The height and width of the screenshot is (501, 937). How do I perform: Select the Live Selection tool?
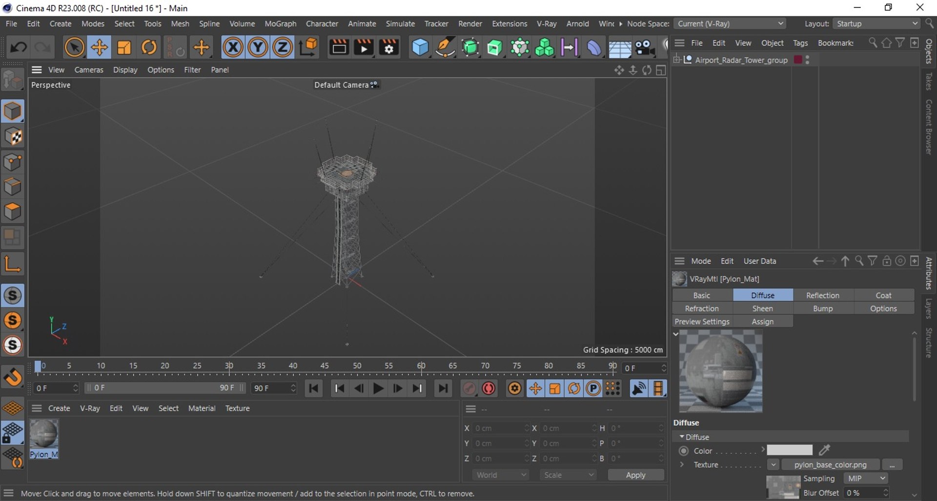coord(74,47)
